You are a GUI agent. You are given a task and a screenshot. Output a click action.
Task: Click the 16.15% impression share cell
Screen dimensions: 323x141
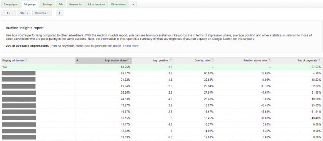(x=126, y=118)
